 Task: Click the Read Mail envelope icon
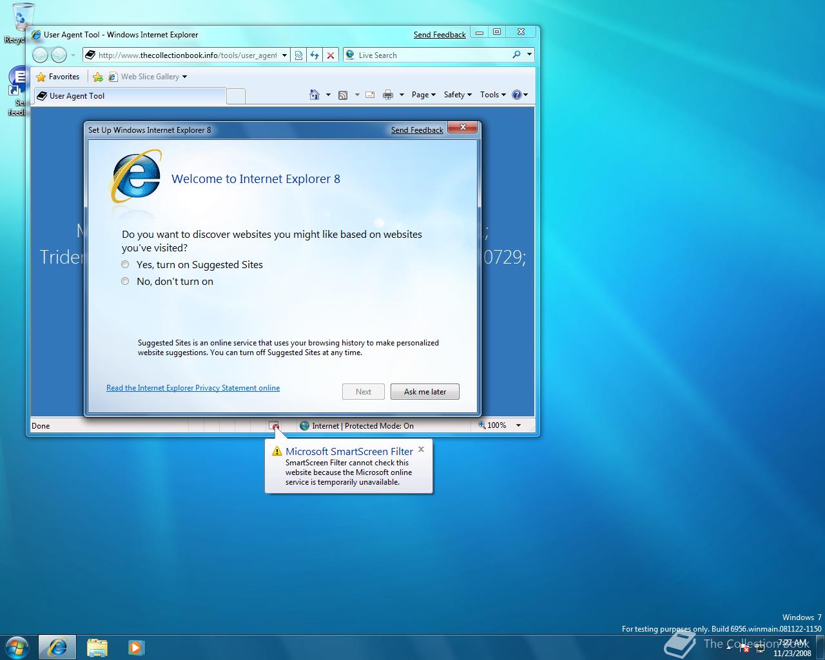[x=370, y=95]
